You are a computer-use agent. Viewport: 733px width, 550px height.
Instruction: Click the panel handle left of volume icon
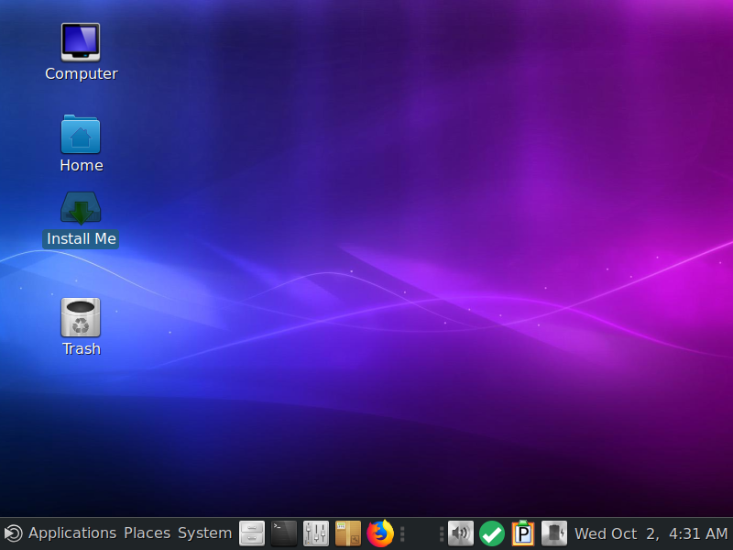[442, 533]
